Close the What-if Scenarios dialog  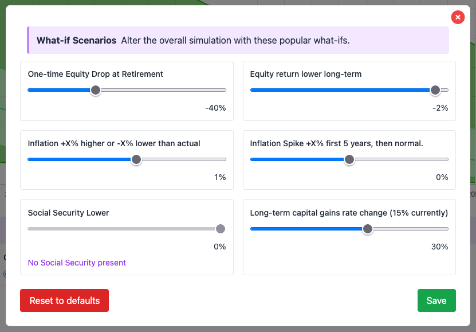tap(458, 17)
